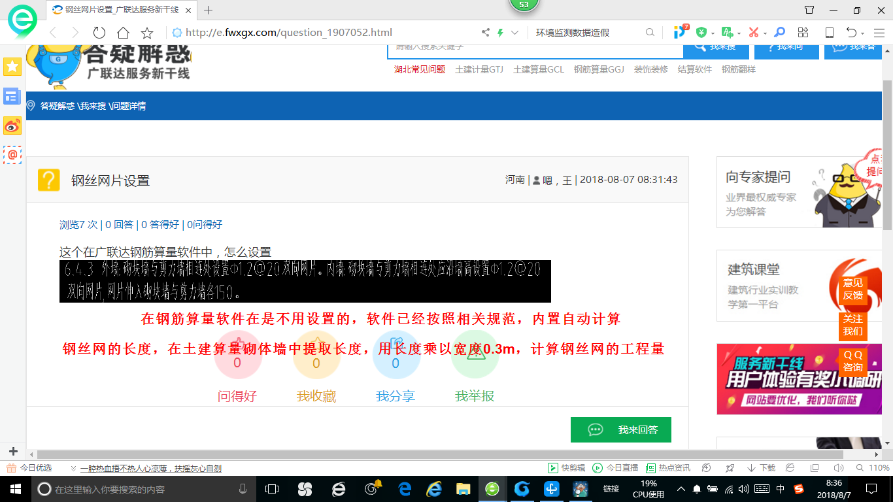Open the 下载 download manager
Image resolution: width=893 pixels, height=502 pixels.
pyautogui.click(x=761, y=468)
